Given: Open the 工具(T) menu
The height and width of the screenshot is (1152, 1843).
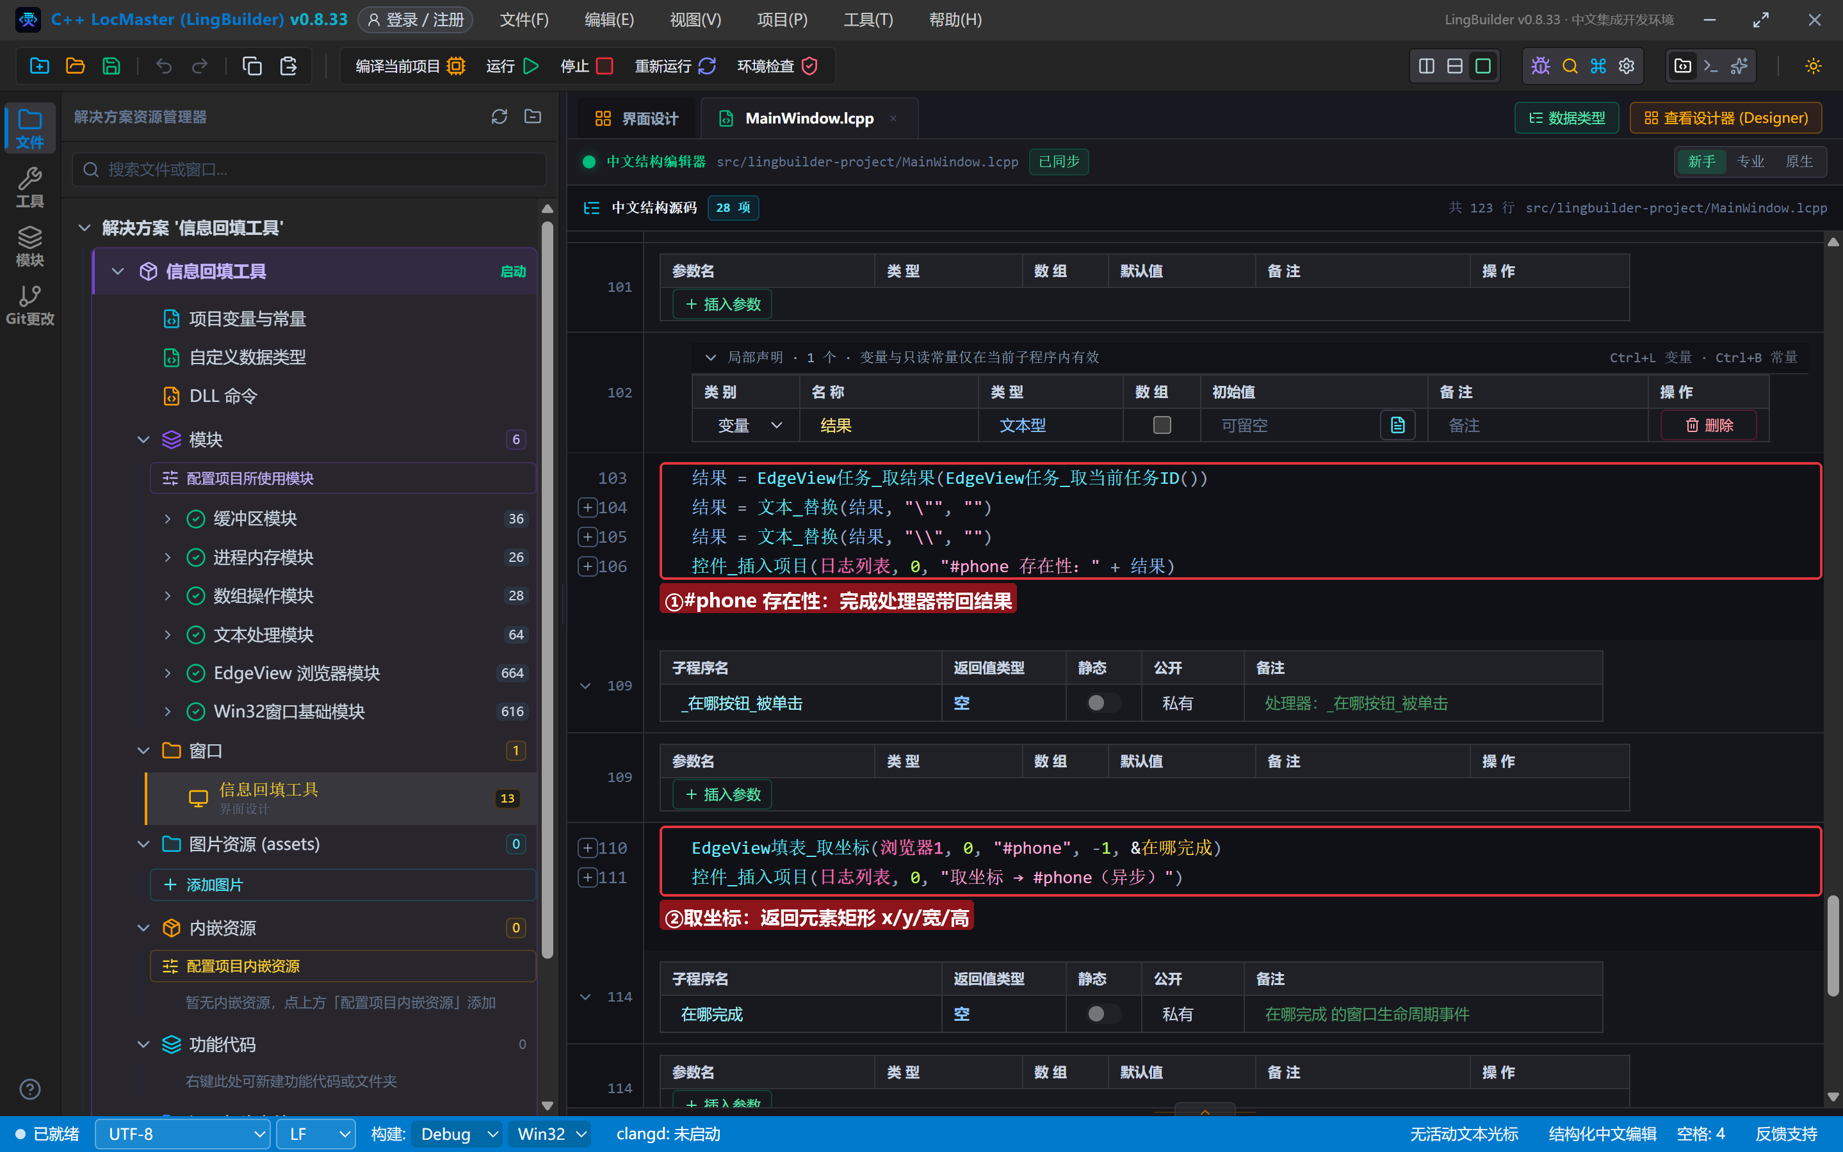Looking at the screenshot, I should pyautogui.click(x=868, y=19).
